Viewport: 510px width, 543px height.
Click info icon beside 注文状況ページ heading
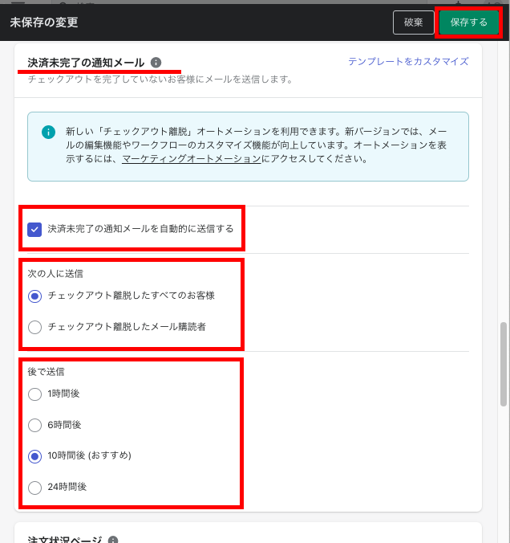tap(113, 540)
